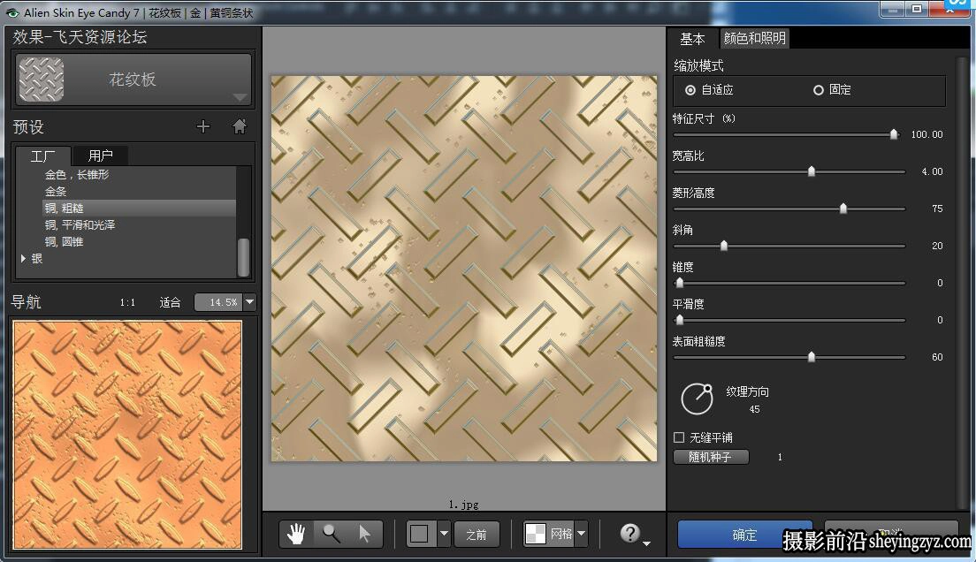The height and width of the screenshot is (562, 976).
Task: Click the 之前 before button
Action: point(477,535)
